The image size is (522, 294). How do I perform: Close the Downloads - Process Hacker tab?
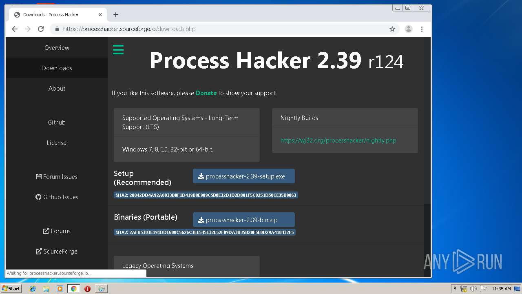pos(100,15)
